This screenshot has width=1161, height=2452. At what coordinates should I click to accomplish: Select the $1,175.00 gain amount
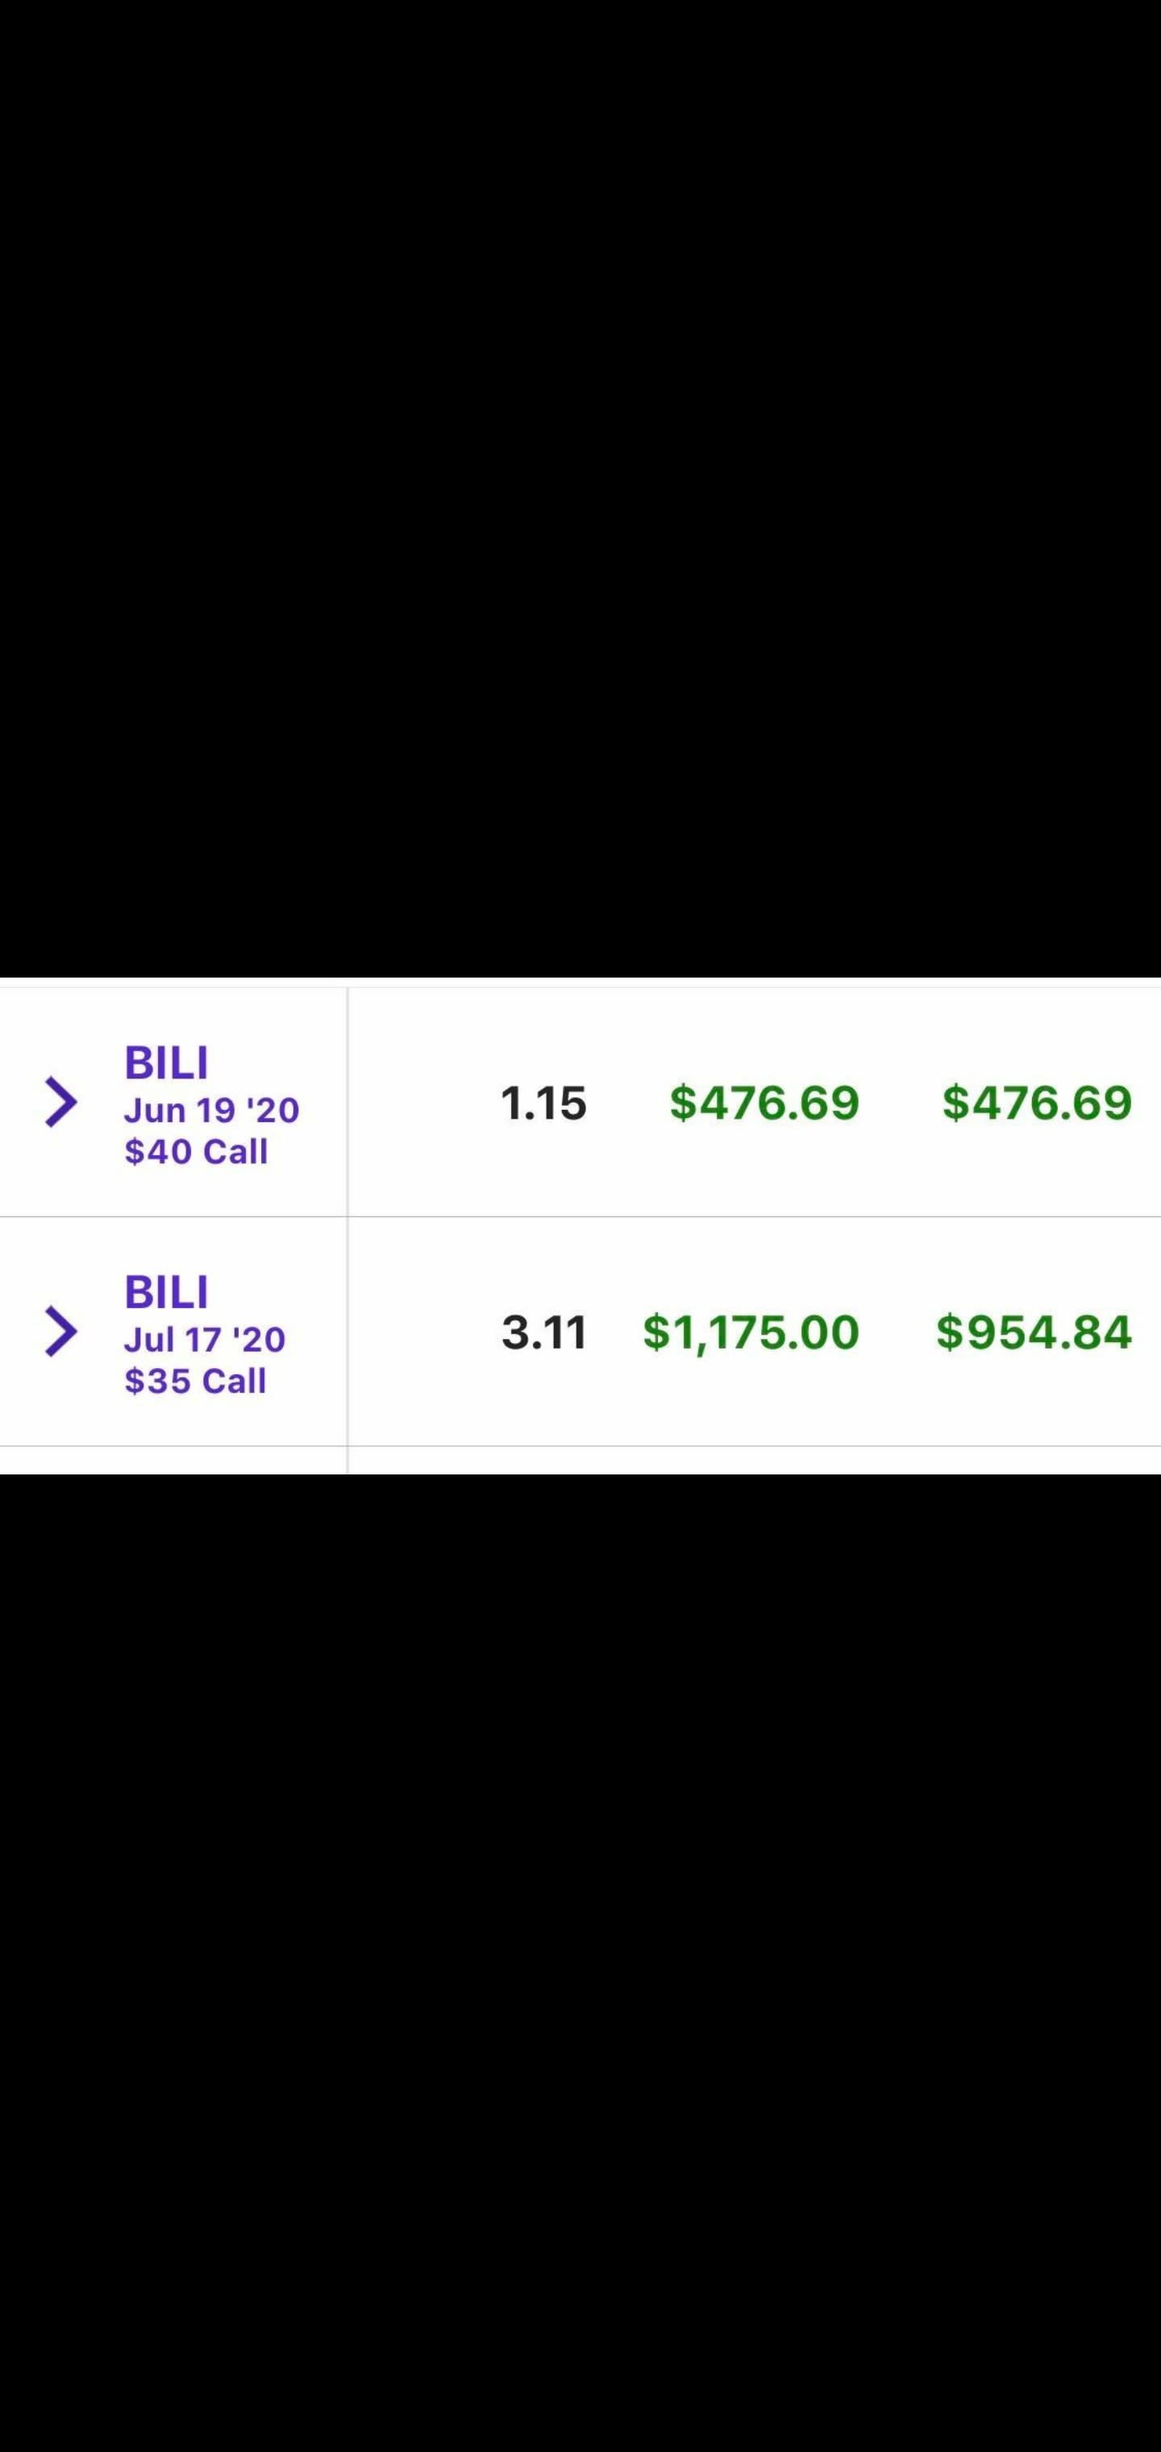751,1332
